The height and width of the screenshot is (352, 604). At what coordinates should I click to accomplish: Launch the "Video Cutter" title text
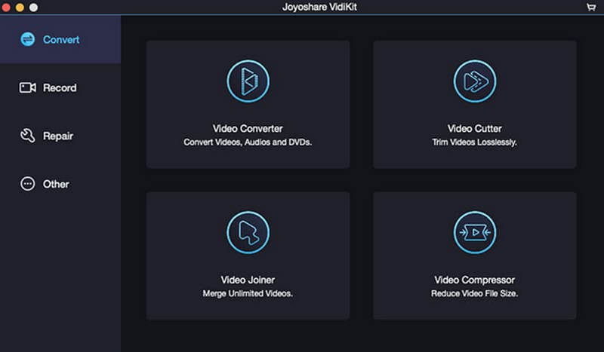pos(474,129)
